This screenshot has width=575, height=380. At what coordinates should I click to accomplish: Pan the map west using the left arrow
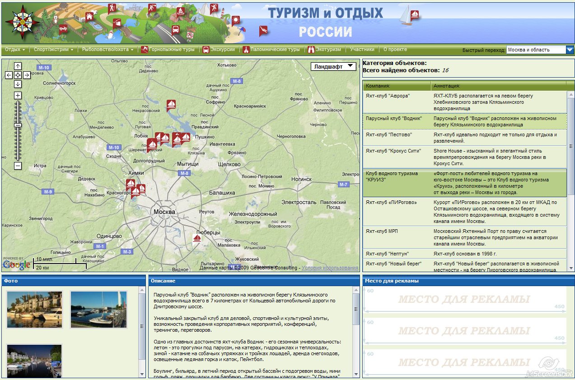(9, 74)
